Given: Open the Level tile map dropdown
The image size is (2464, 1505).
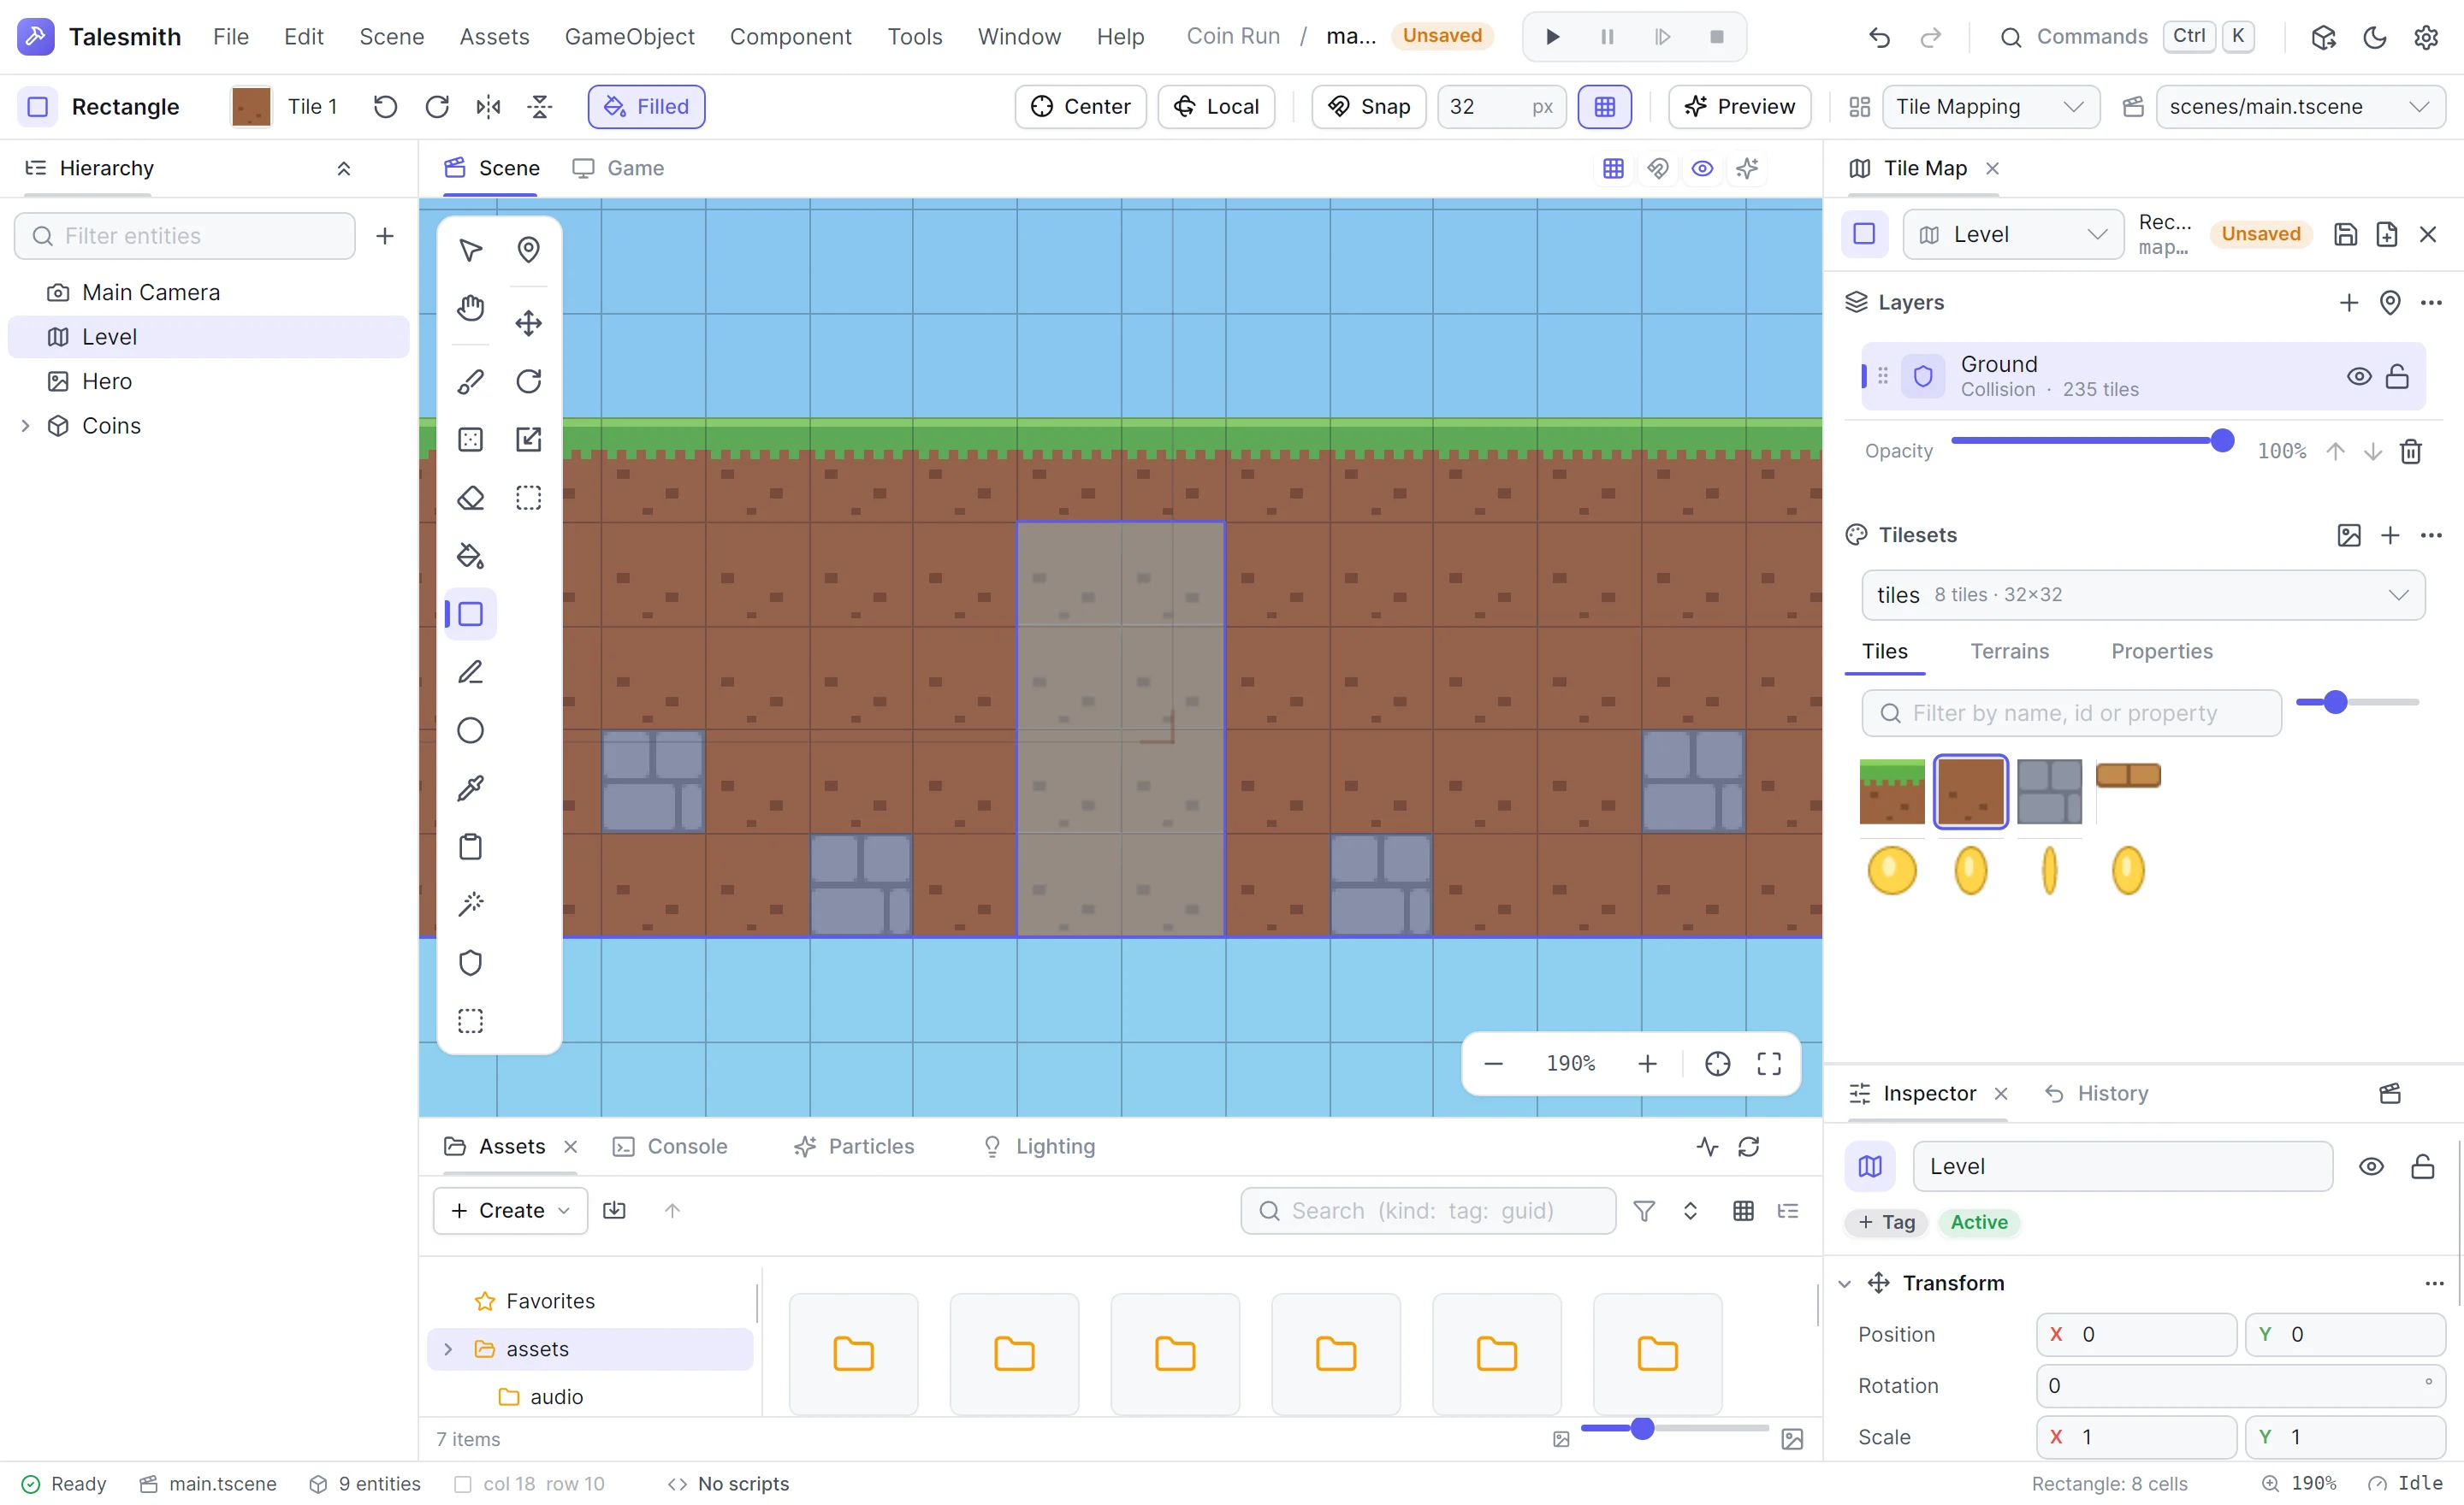Looking at the screenshot, I should coord(2012,235).
